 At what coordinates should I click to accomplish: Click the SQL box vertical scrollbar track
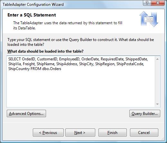pos(157,81)
